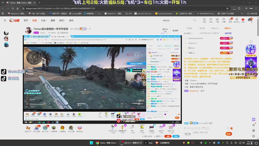The width and height of the screenshot is (259, 146).
Task: Open the 幻境探索 activity icon
Action: pos(54,129)
